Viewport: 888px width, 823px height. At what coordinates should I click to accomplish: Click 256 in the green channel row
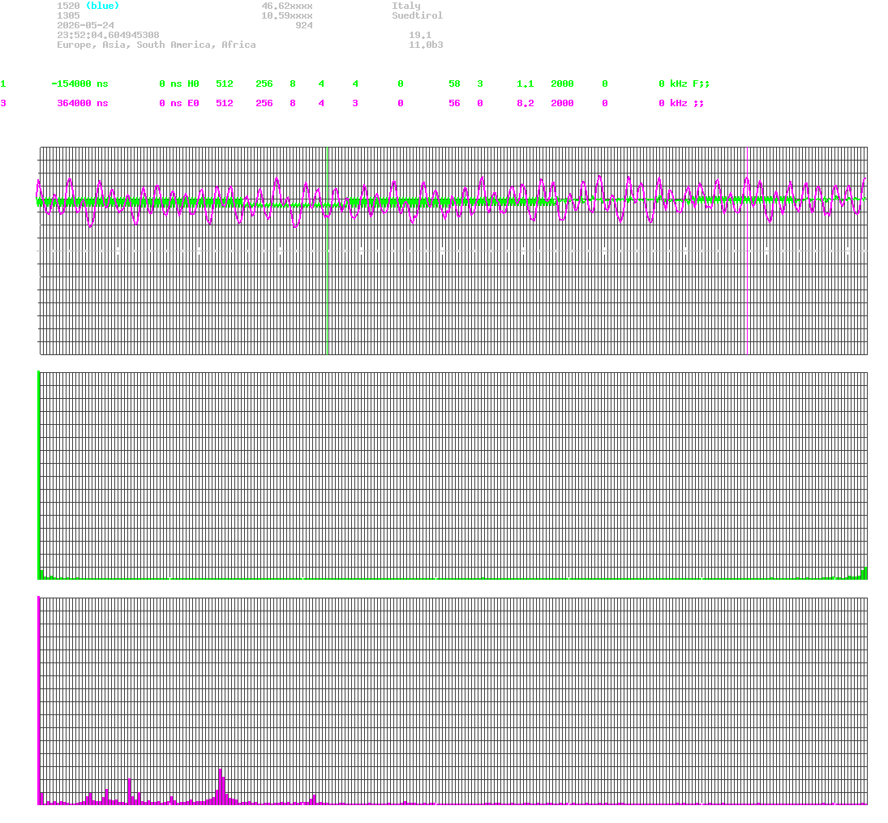pos(264,84)
